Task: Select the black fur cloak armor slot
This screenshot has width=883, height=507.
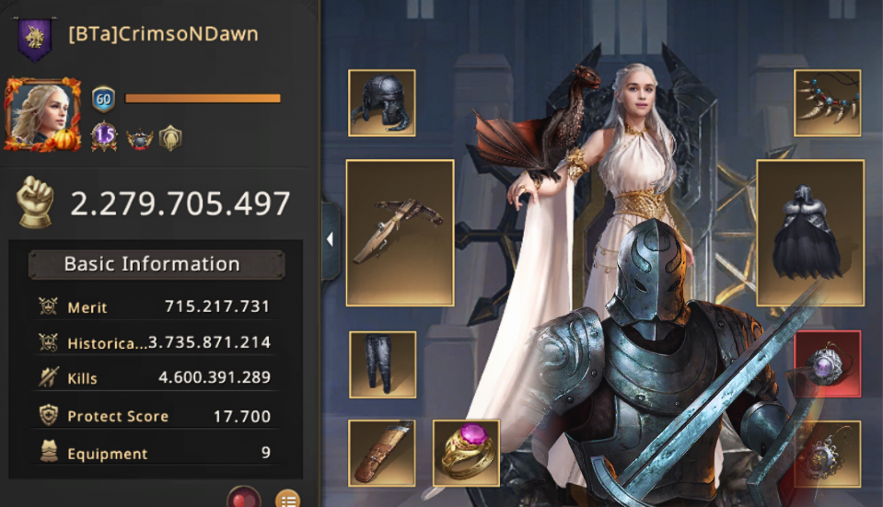Action: [810, 233]
